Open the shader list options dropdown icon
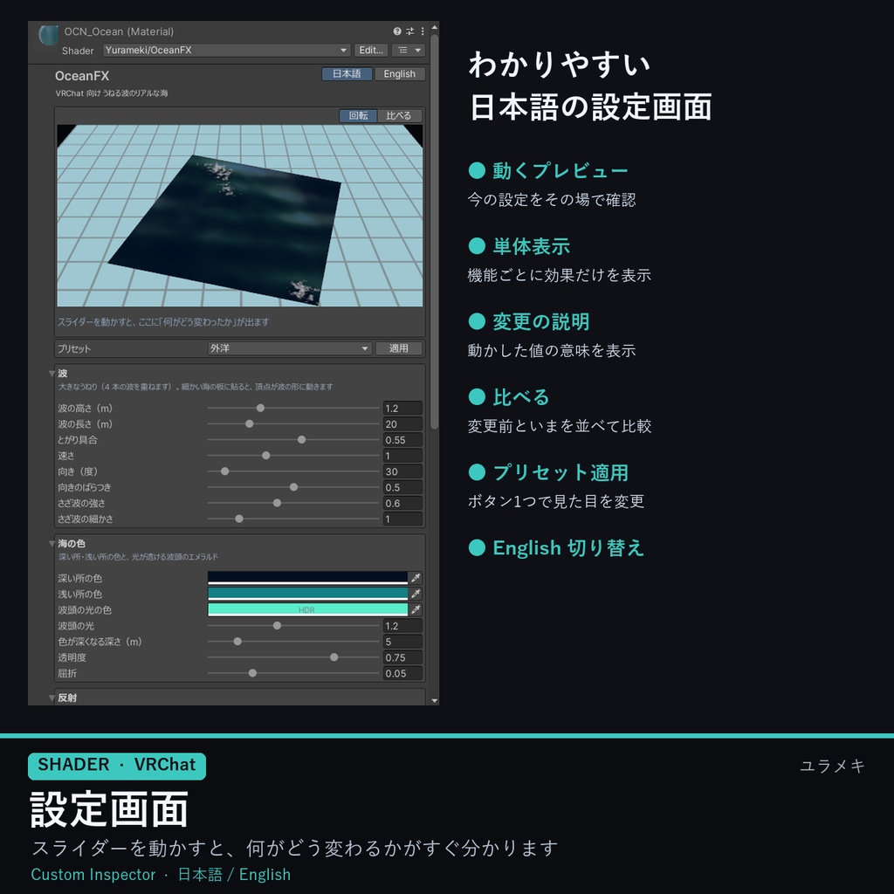 coord(409,50)
